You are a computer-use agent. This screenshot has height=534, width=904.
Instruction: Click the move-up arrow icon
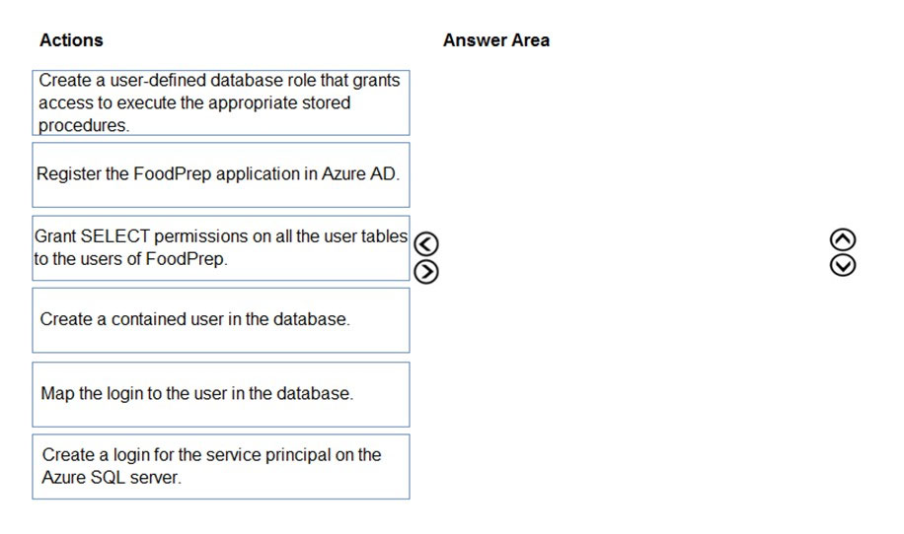coord(842,239)
